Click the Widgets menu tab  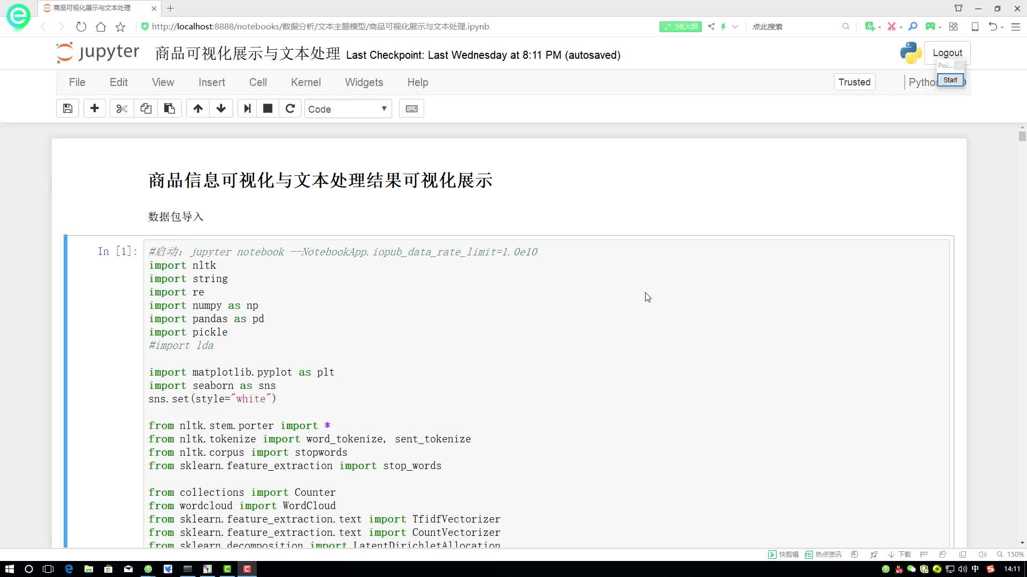pyautogui.click(x=364, y=82)
